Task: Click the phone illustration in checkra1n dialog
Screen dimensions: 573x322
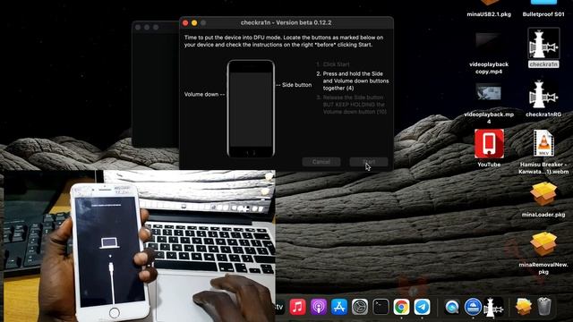Action: (x=251, y=108)
